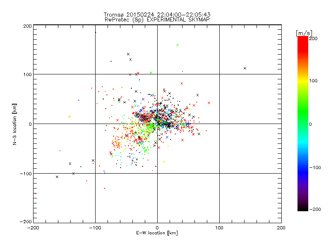Viewport: 331px width, 248px height.
Task: Select the easternmost red X marker near 83 km east
Action: [209, 103]
